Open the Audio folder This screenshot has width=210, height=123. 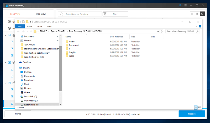(72, 42)
